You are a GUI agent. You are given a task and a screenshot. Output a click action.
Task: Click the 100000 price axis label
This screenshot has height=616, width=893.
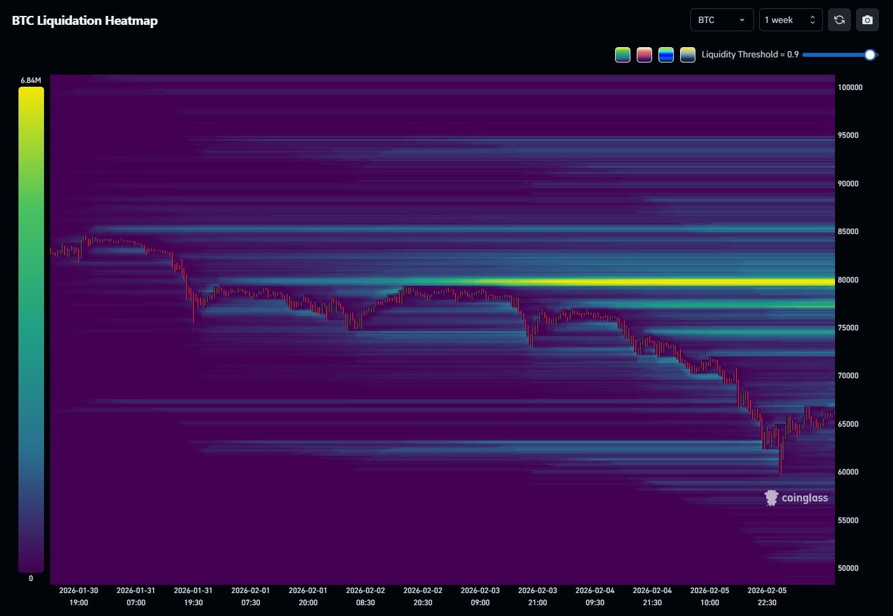click(850, 87)
